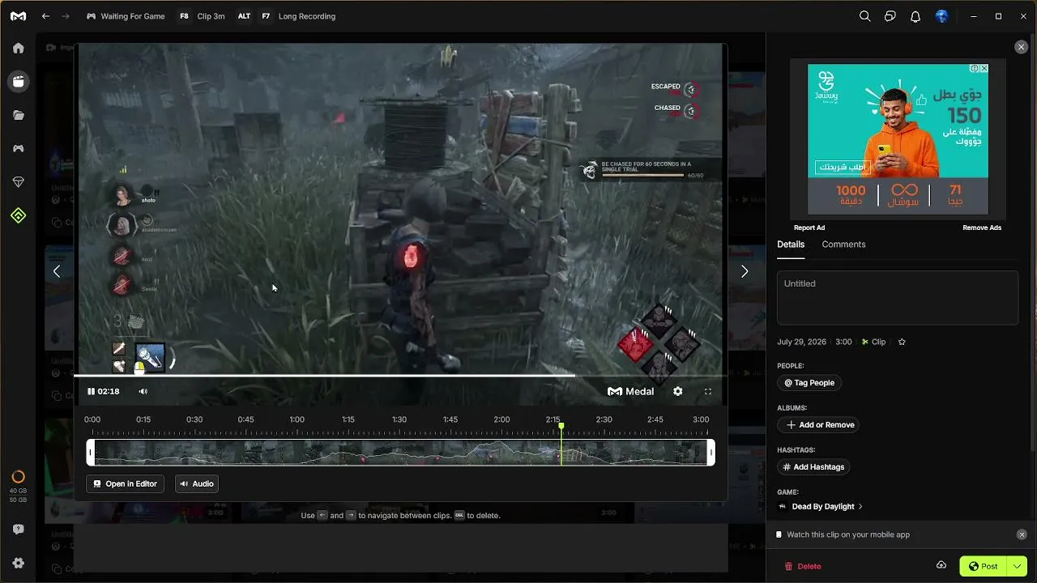Select the Clip 3m hotkey option
The image size is (1037, 583).
click(202, 16)
